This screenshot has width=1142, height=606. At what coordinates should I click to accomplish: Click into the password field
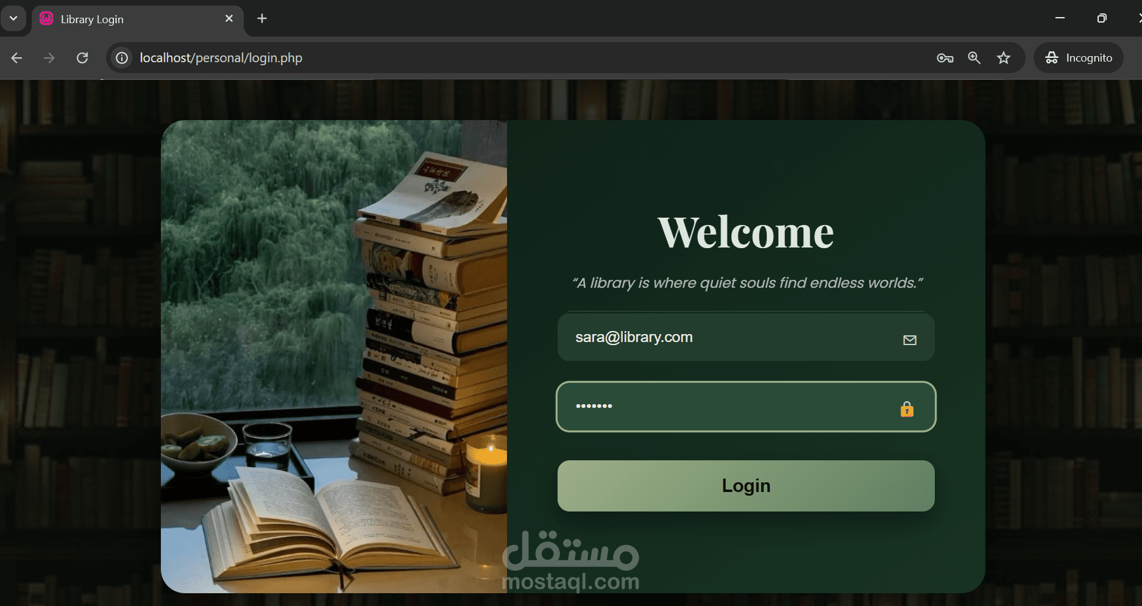[746, 407]
